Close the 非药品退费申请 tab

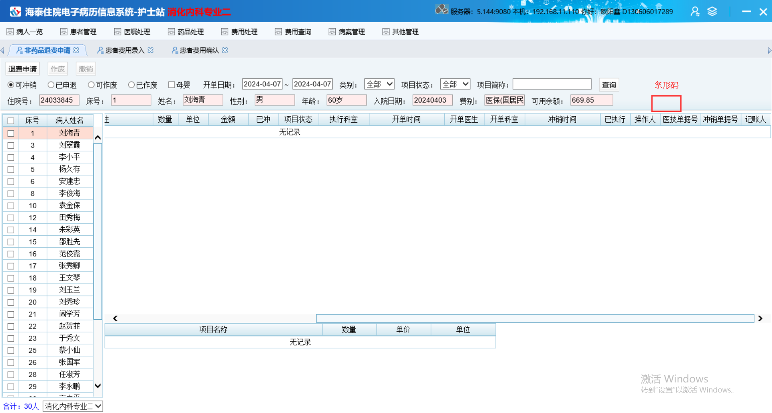pyautogui.click(x=76, y=50)
